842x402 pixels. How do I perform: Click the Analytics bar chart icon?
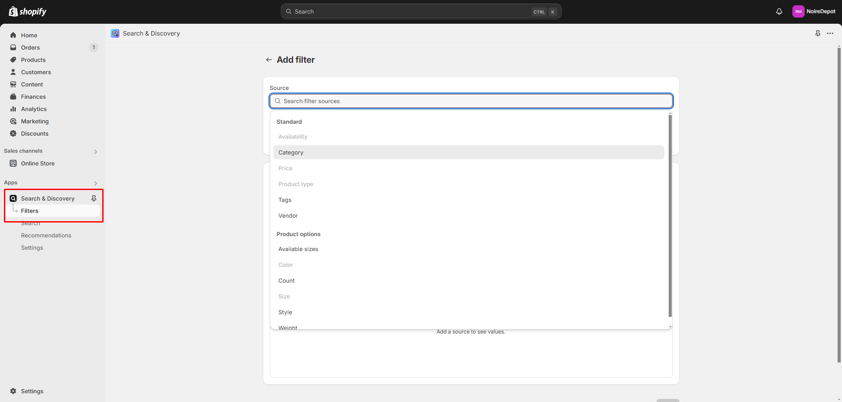point(13,109)
